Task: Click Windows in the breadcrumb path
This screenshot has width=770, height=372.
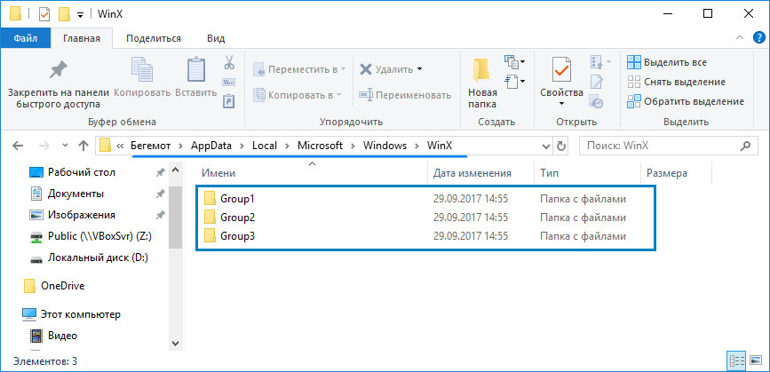Action: [x=385, y=146]
